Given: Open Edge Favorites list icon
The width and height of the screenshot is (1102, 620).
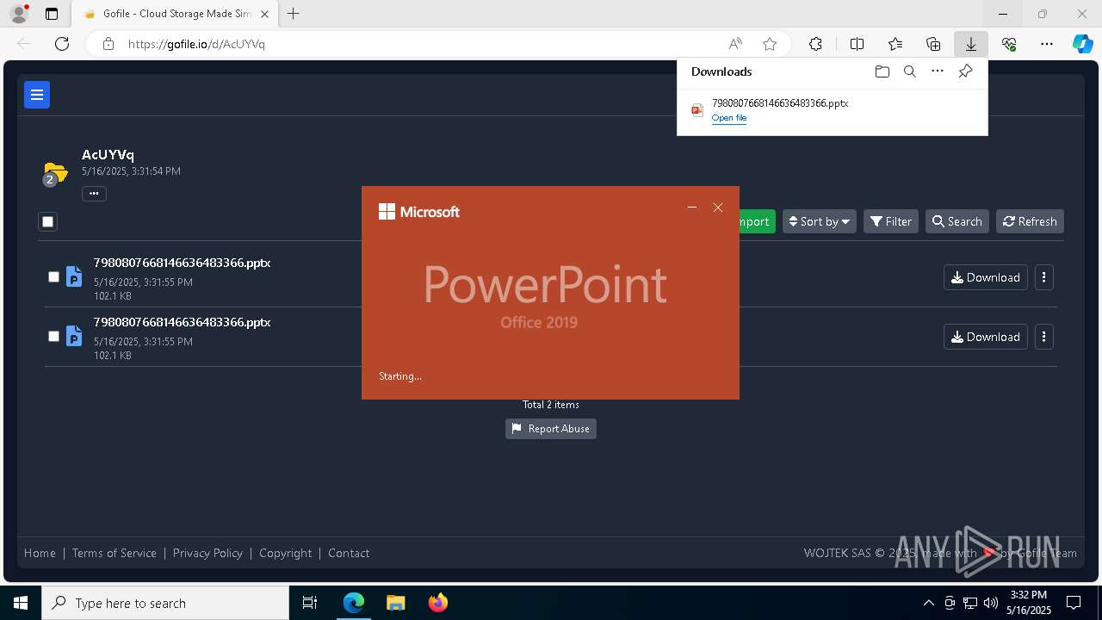Looking at the screenshot, I should click(895, 44).
